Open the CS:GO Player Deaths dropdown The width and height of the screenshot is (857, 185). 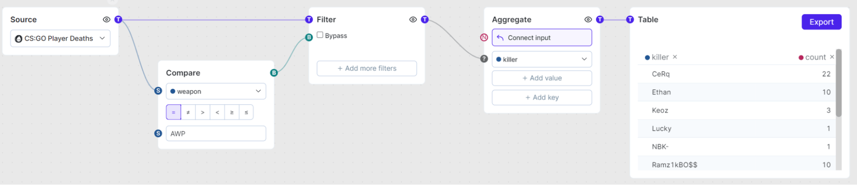pos(60,38)
